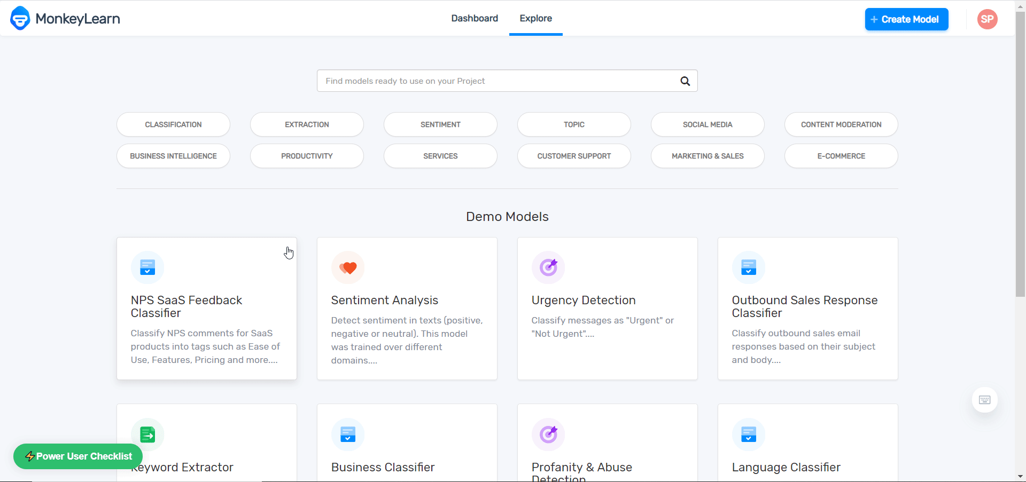Filter by the Topic category
The width and height of the screenshot is (1026, 482).
click(x=574, y=124)
